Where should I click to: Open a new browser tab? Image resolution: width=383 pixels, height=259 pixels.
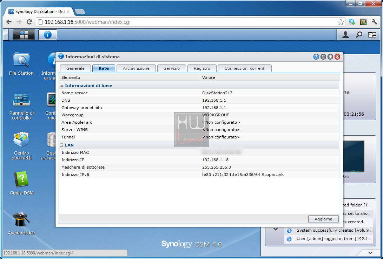80,12
